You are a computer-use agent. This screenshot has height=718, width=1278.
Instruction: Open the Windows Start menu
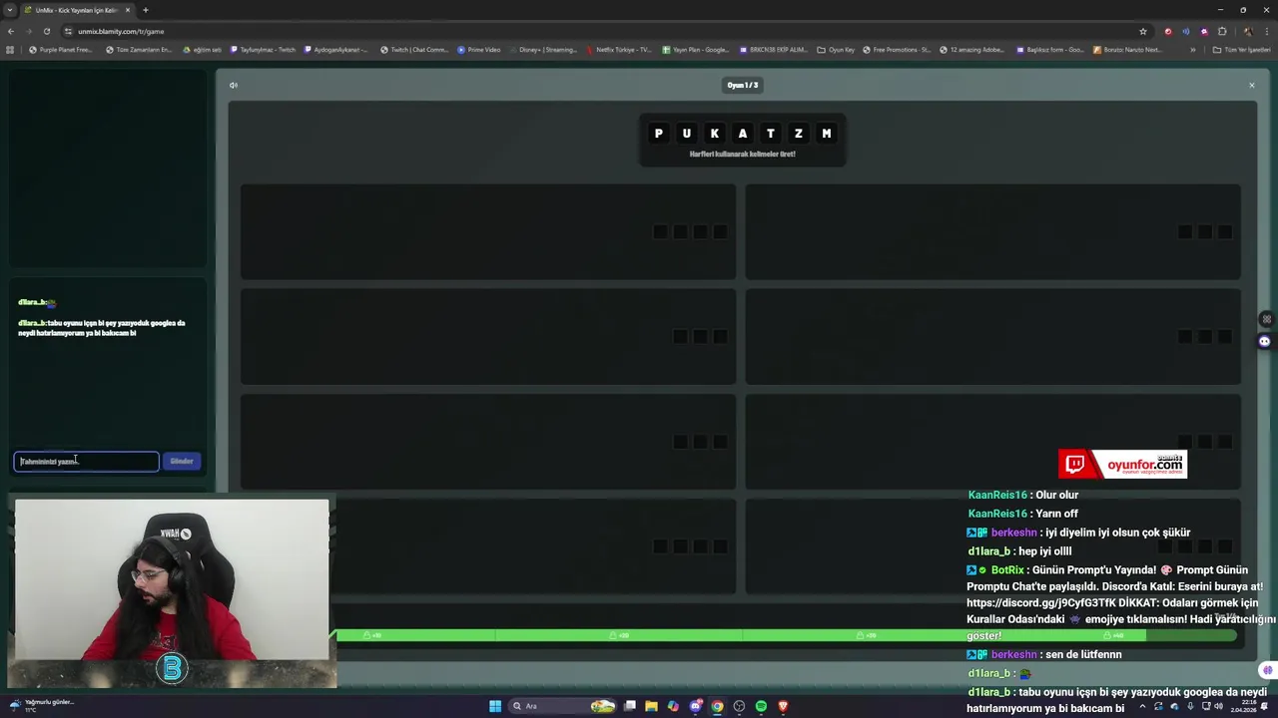coord(495,706)
